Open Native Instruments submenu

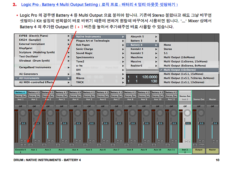tap(99, 36)
